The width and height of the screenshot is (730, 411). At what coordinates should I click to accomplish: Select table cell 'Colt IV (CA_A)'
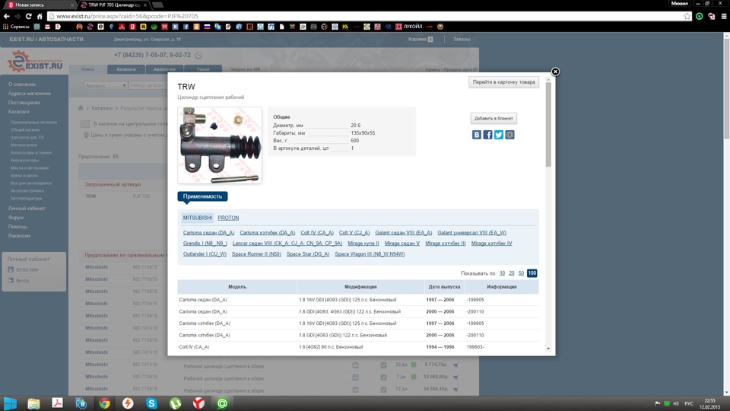194,347
